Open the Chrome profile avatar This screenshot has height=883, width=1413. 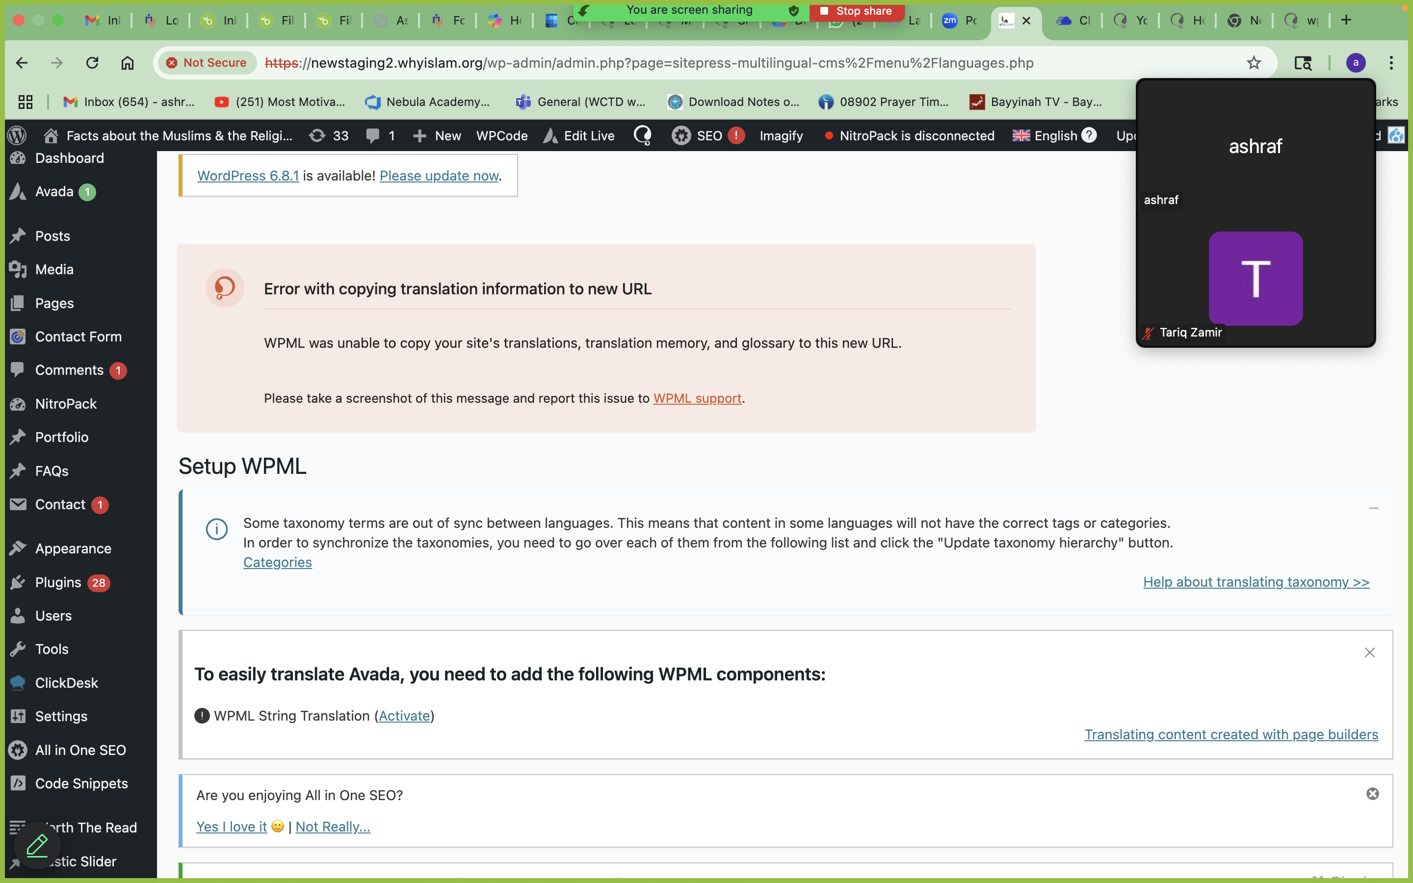pyautogui.click(x=1356, y=62)
